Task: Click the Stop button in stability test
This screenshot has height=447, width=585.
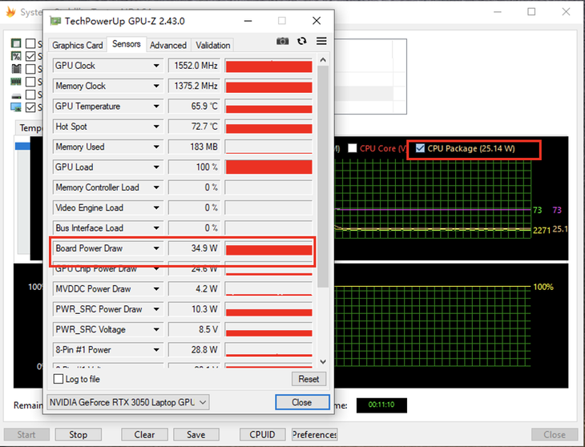Action: [x=78, y=435]
